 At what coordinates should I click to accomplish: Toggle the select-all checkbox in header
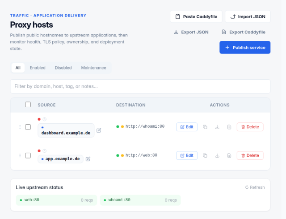click(x=28, y=105)
